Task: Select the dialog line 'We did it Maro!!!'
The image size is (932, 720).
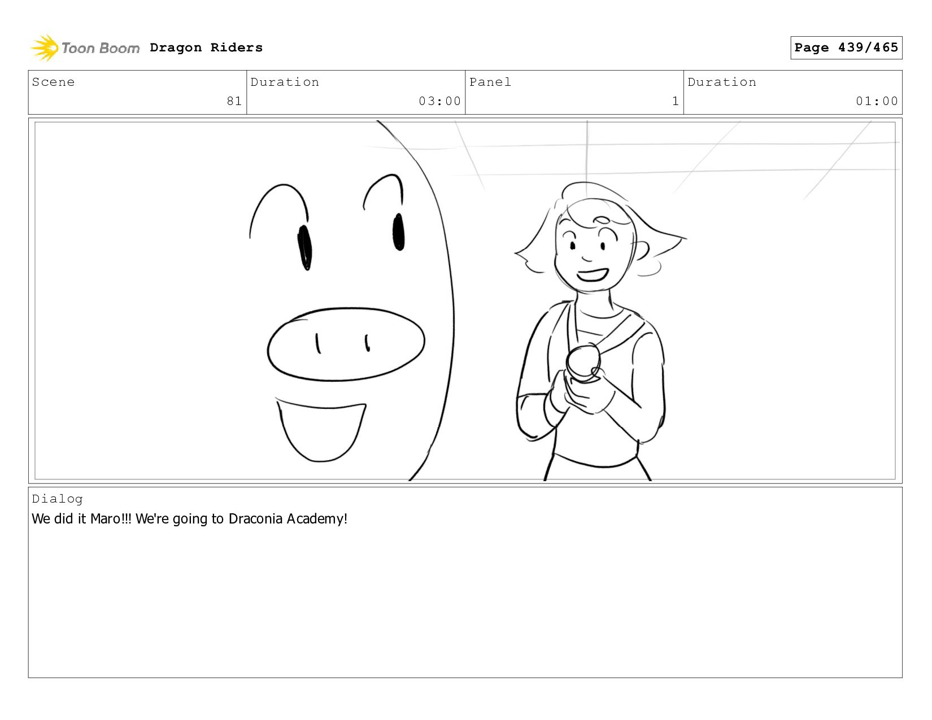Action: pos(81,518)
